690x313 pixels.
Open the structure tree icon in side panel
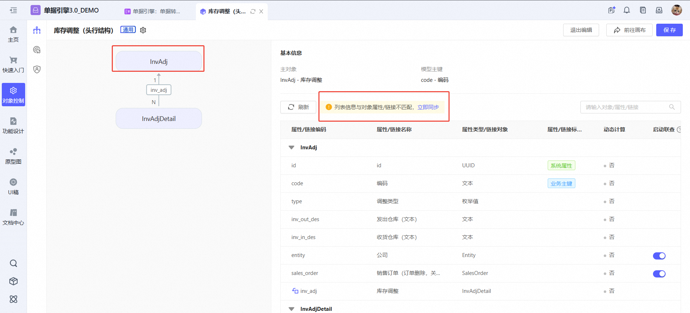37,30
